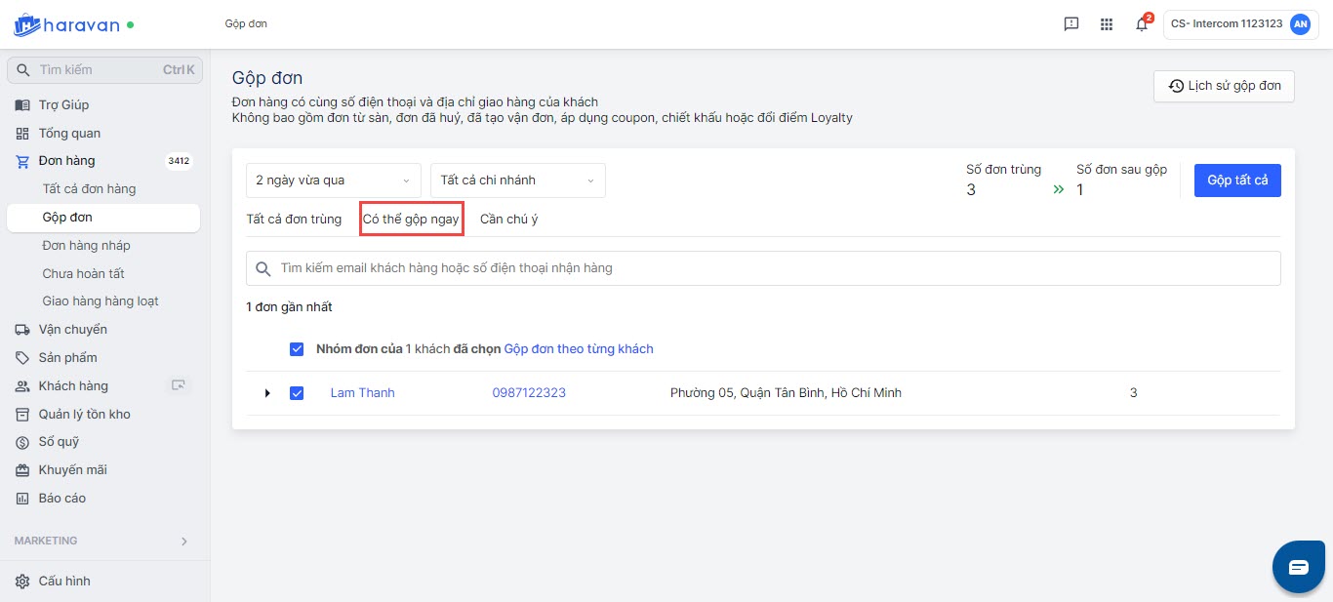Click the customer email or phone search field
This screenshot has height=602, width=1333.
[763, 268]
